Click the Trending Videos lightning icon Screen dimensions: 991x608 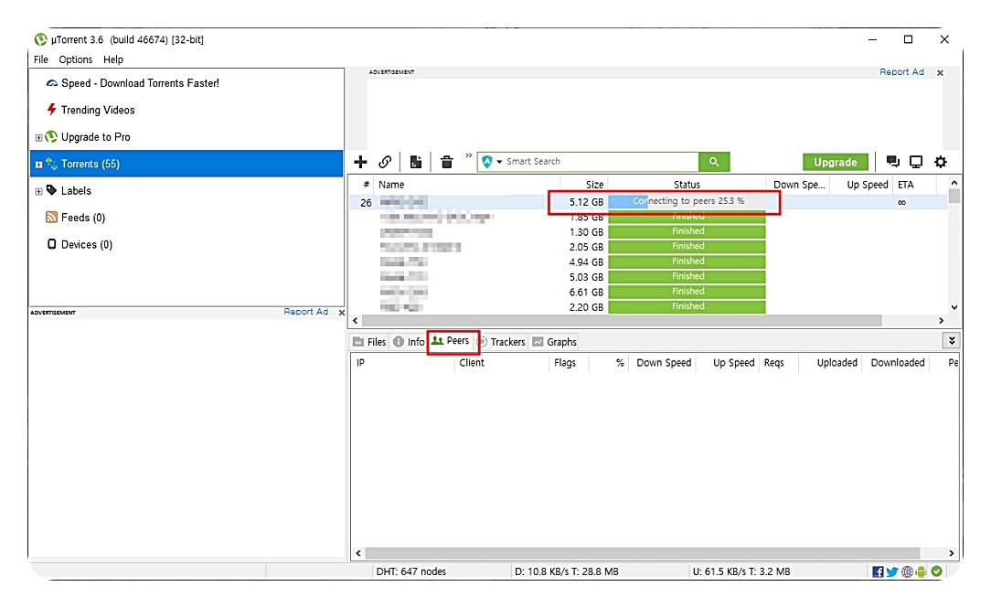point(52,110)
